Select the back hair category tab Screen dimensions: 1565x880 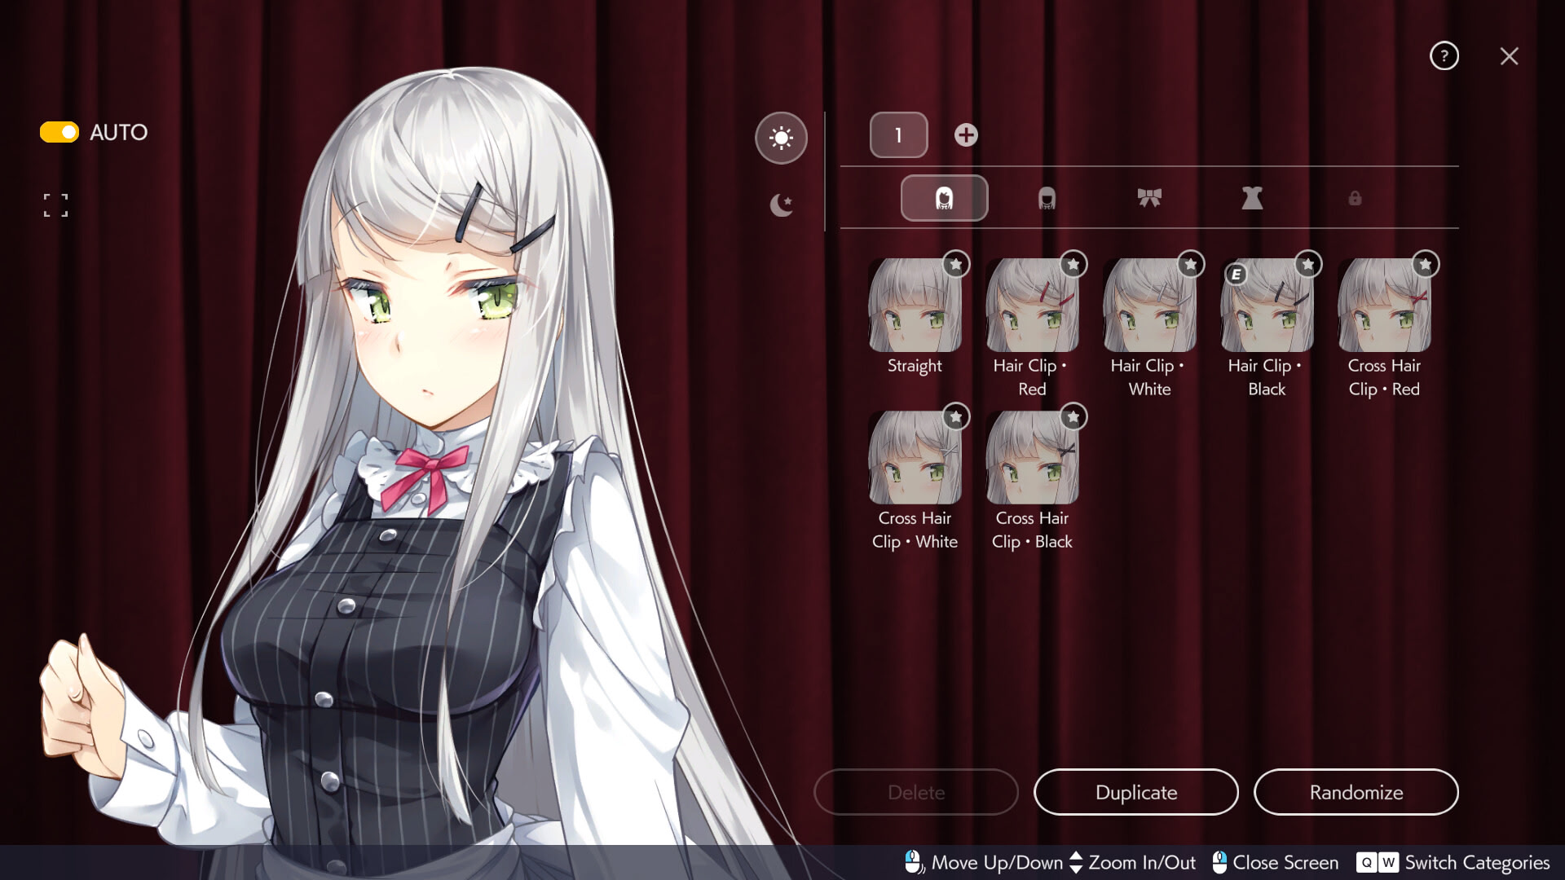1047,198
